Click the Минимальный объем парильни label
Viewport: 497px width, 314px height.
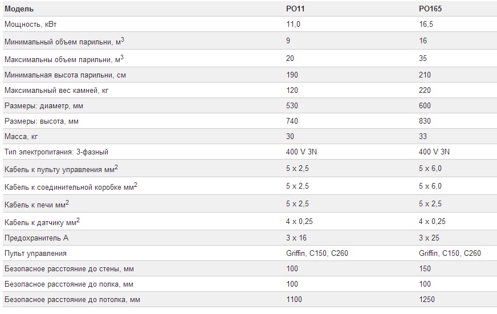pyautogui.click(x=64, y=41)
